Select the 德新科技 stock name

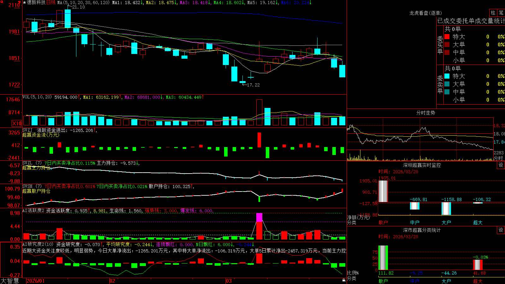[x=36, y=3]
